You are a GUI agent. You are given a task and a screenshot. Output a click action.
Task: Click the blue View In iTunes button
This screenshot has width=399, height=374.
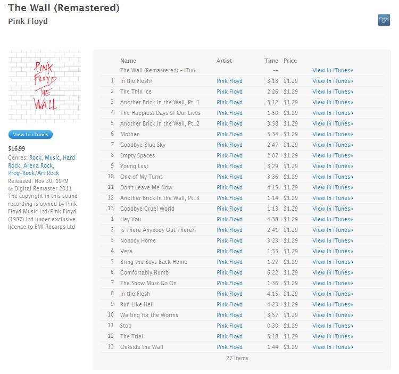coord(30,135)
